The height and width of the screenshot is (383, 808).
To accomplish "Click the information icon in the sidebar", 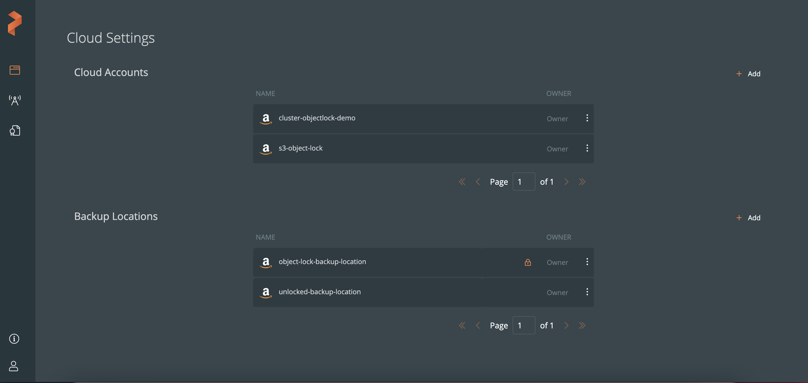I will 14,338.
